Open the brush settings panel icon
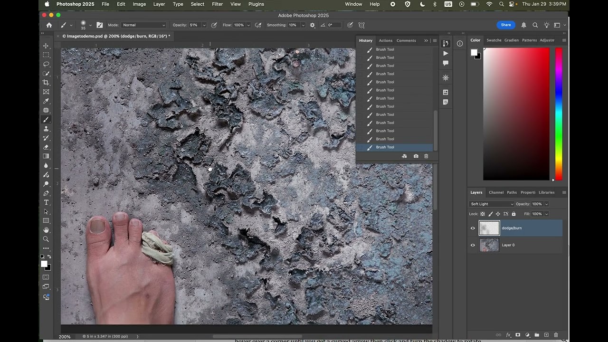608x342 pixels. (99, 25)
